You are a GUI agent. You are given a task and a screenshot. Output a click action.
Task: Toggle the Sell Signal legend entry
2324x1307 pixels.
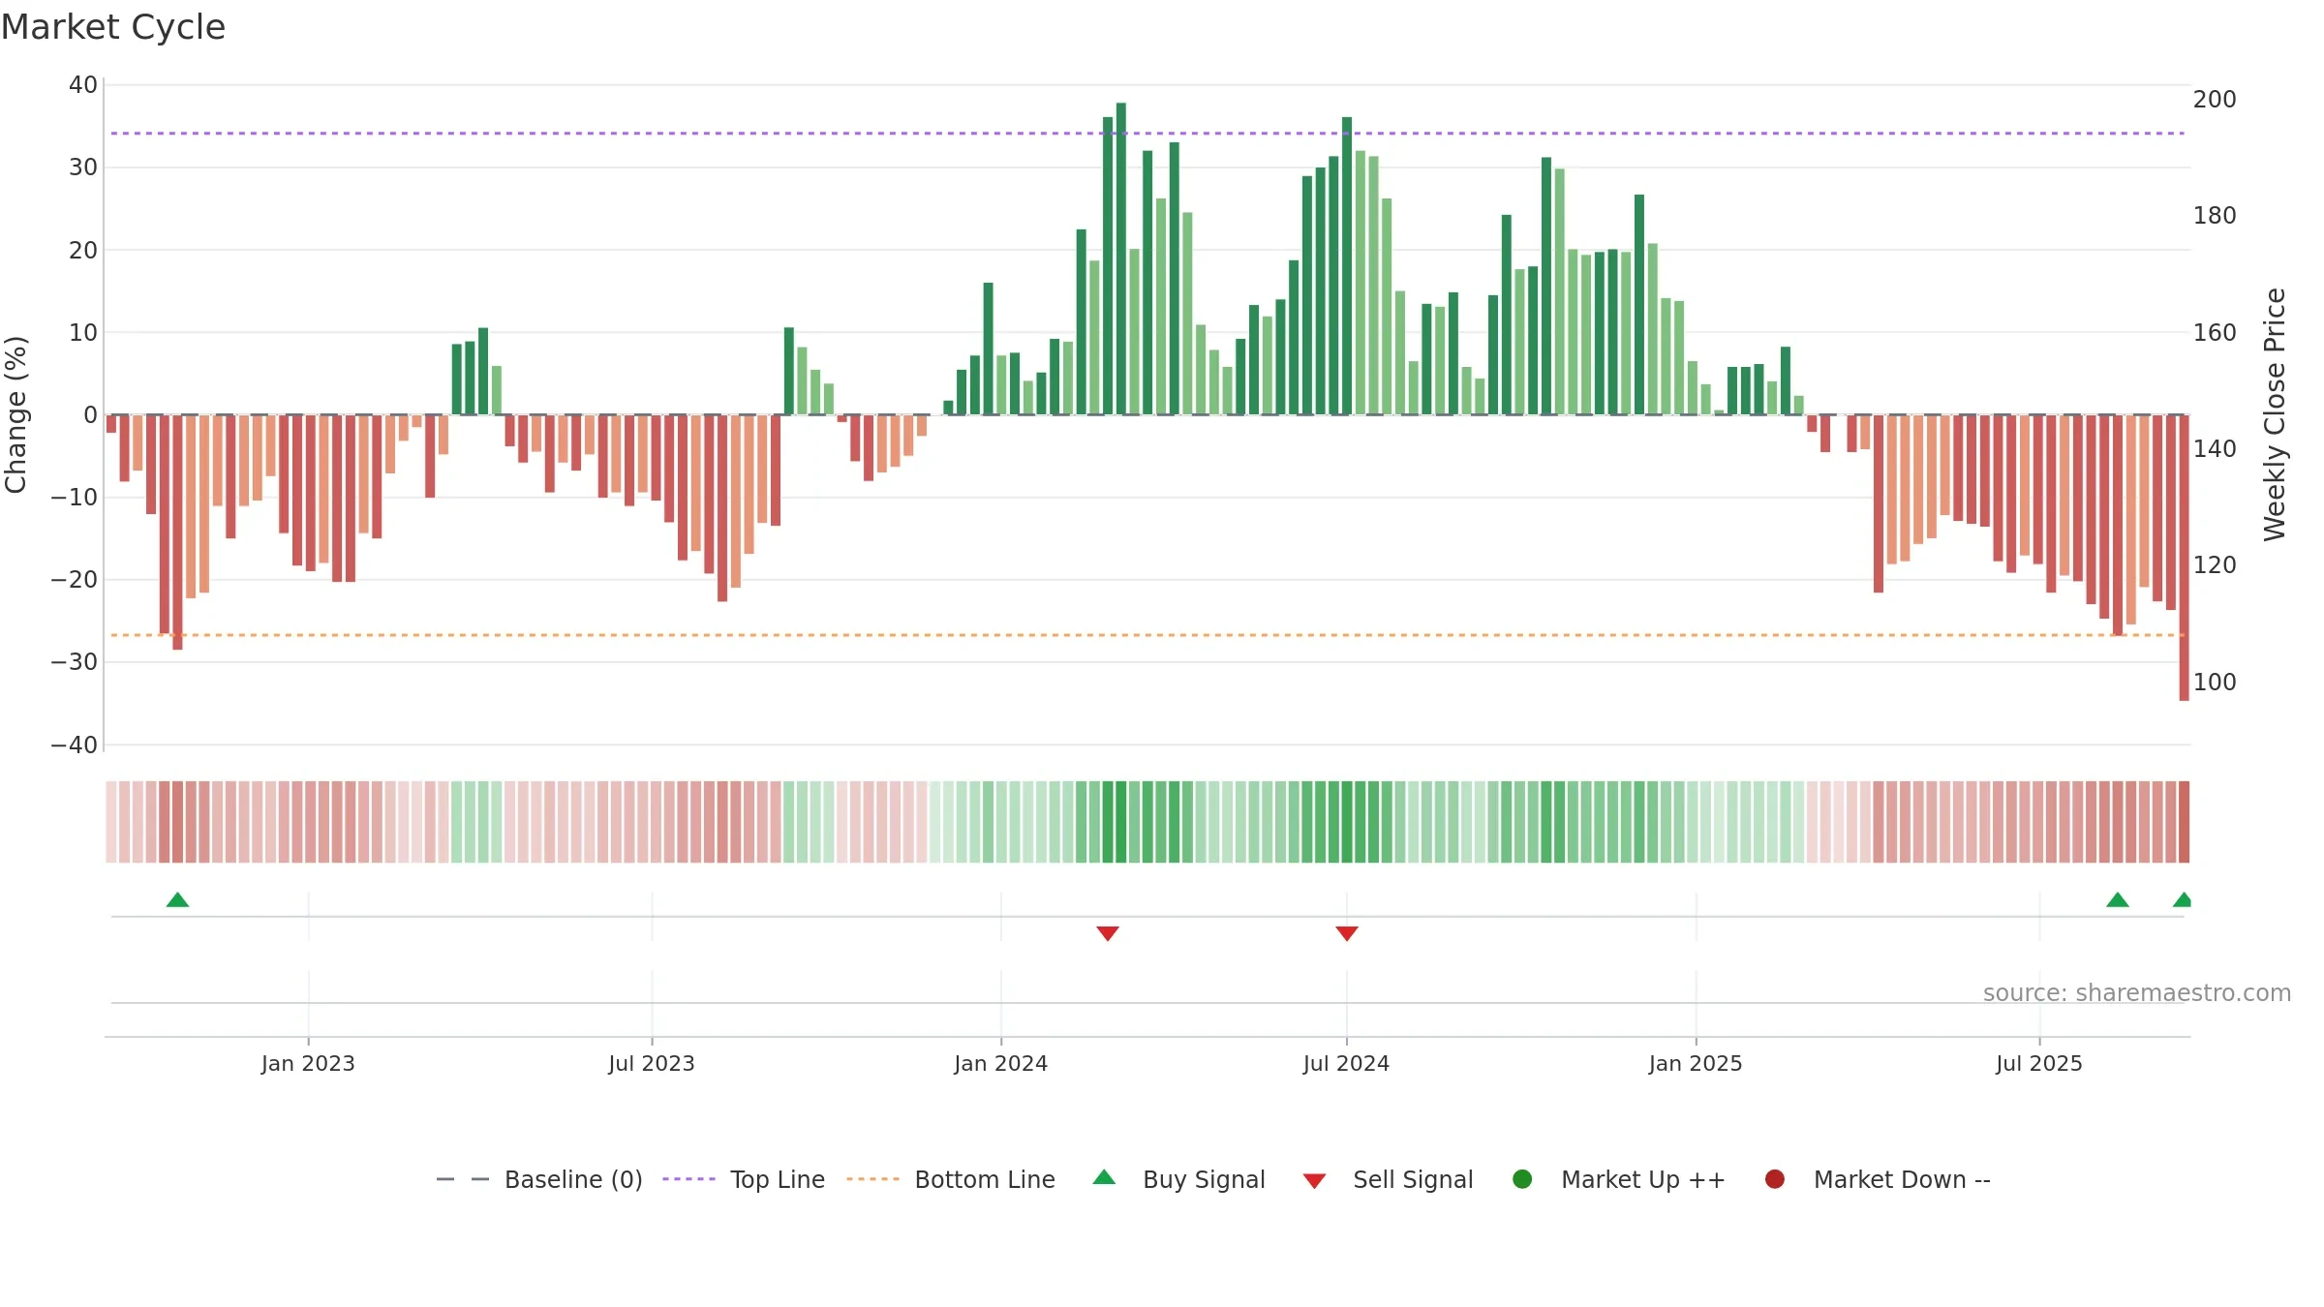[1388, 1179]
